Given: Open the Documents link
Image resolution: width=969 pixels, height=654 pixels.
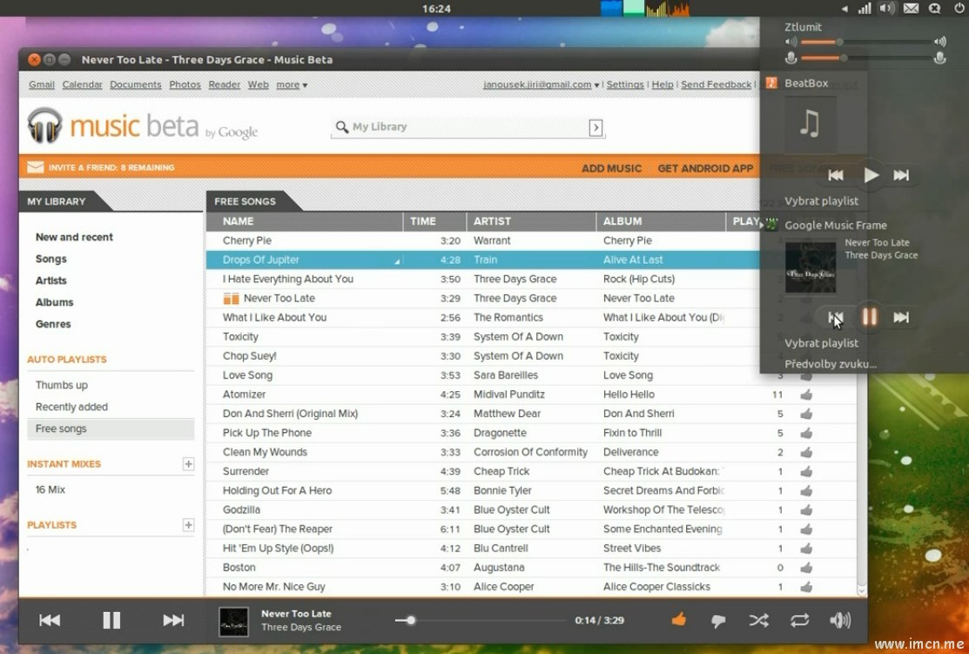Looking at the screenshot, I should (x=135, y=84).
